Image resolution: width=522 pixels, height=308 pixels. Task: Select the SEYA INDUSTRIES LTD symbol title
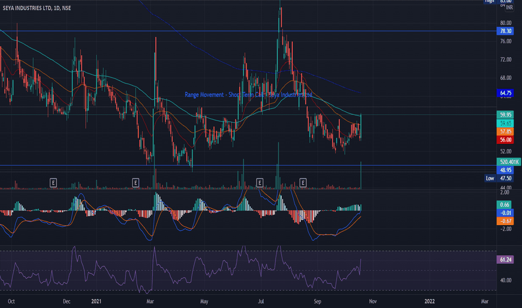[37, 8]
